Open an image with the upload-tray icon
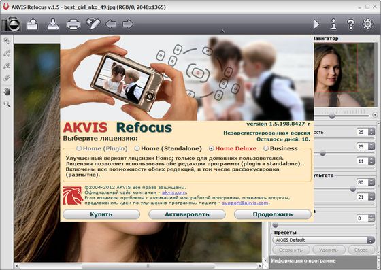This screenshot has width=381, height=270. tap(33, 24)
